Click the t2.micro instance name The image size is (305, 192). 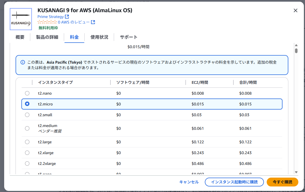click(x=45, y=104)
